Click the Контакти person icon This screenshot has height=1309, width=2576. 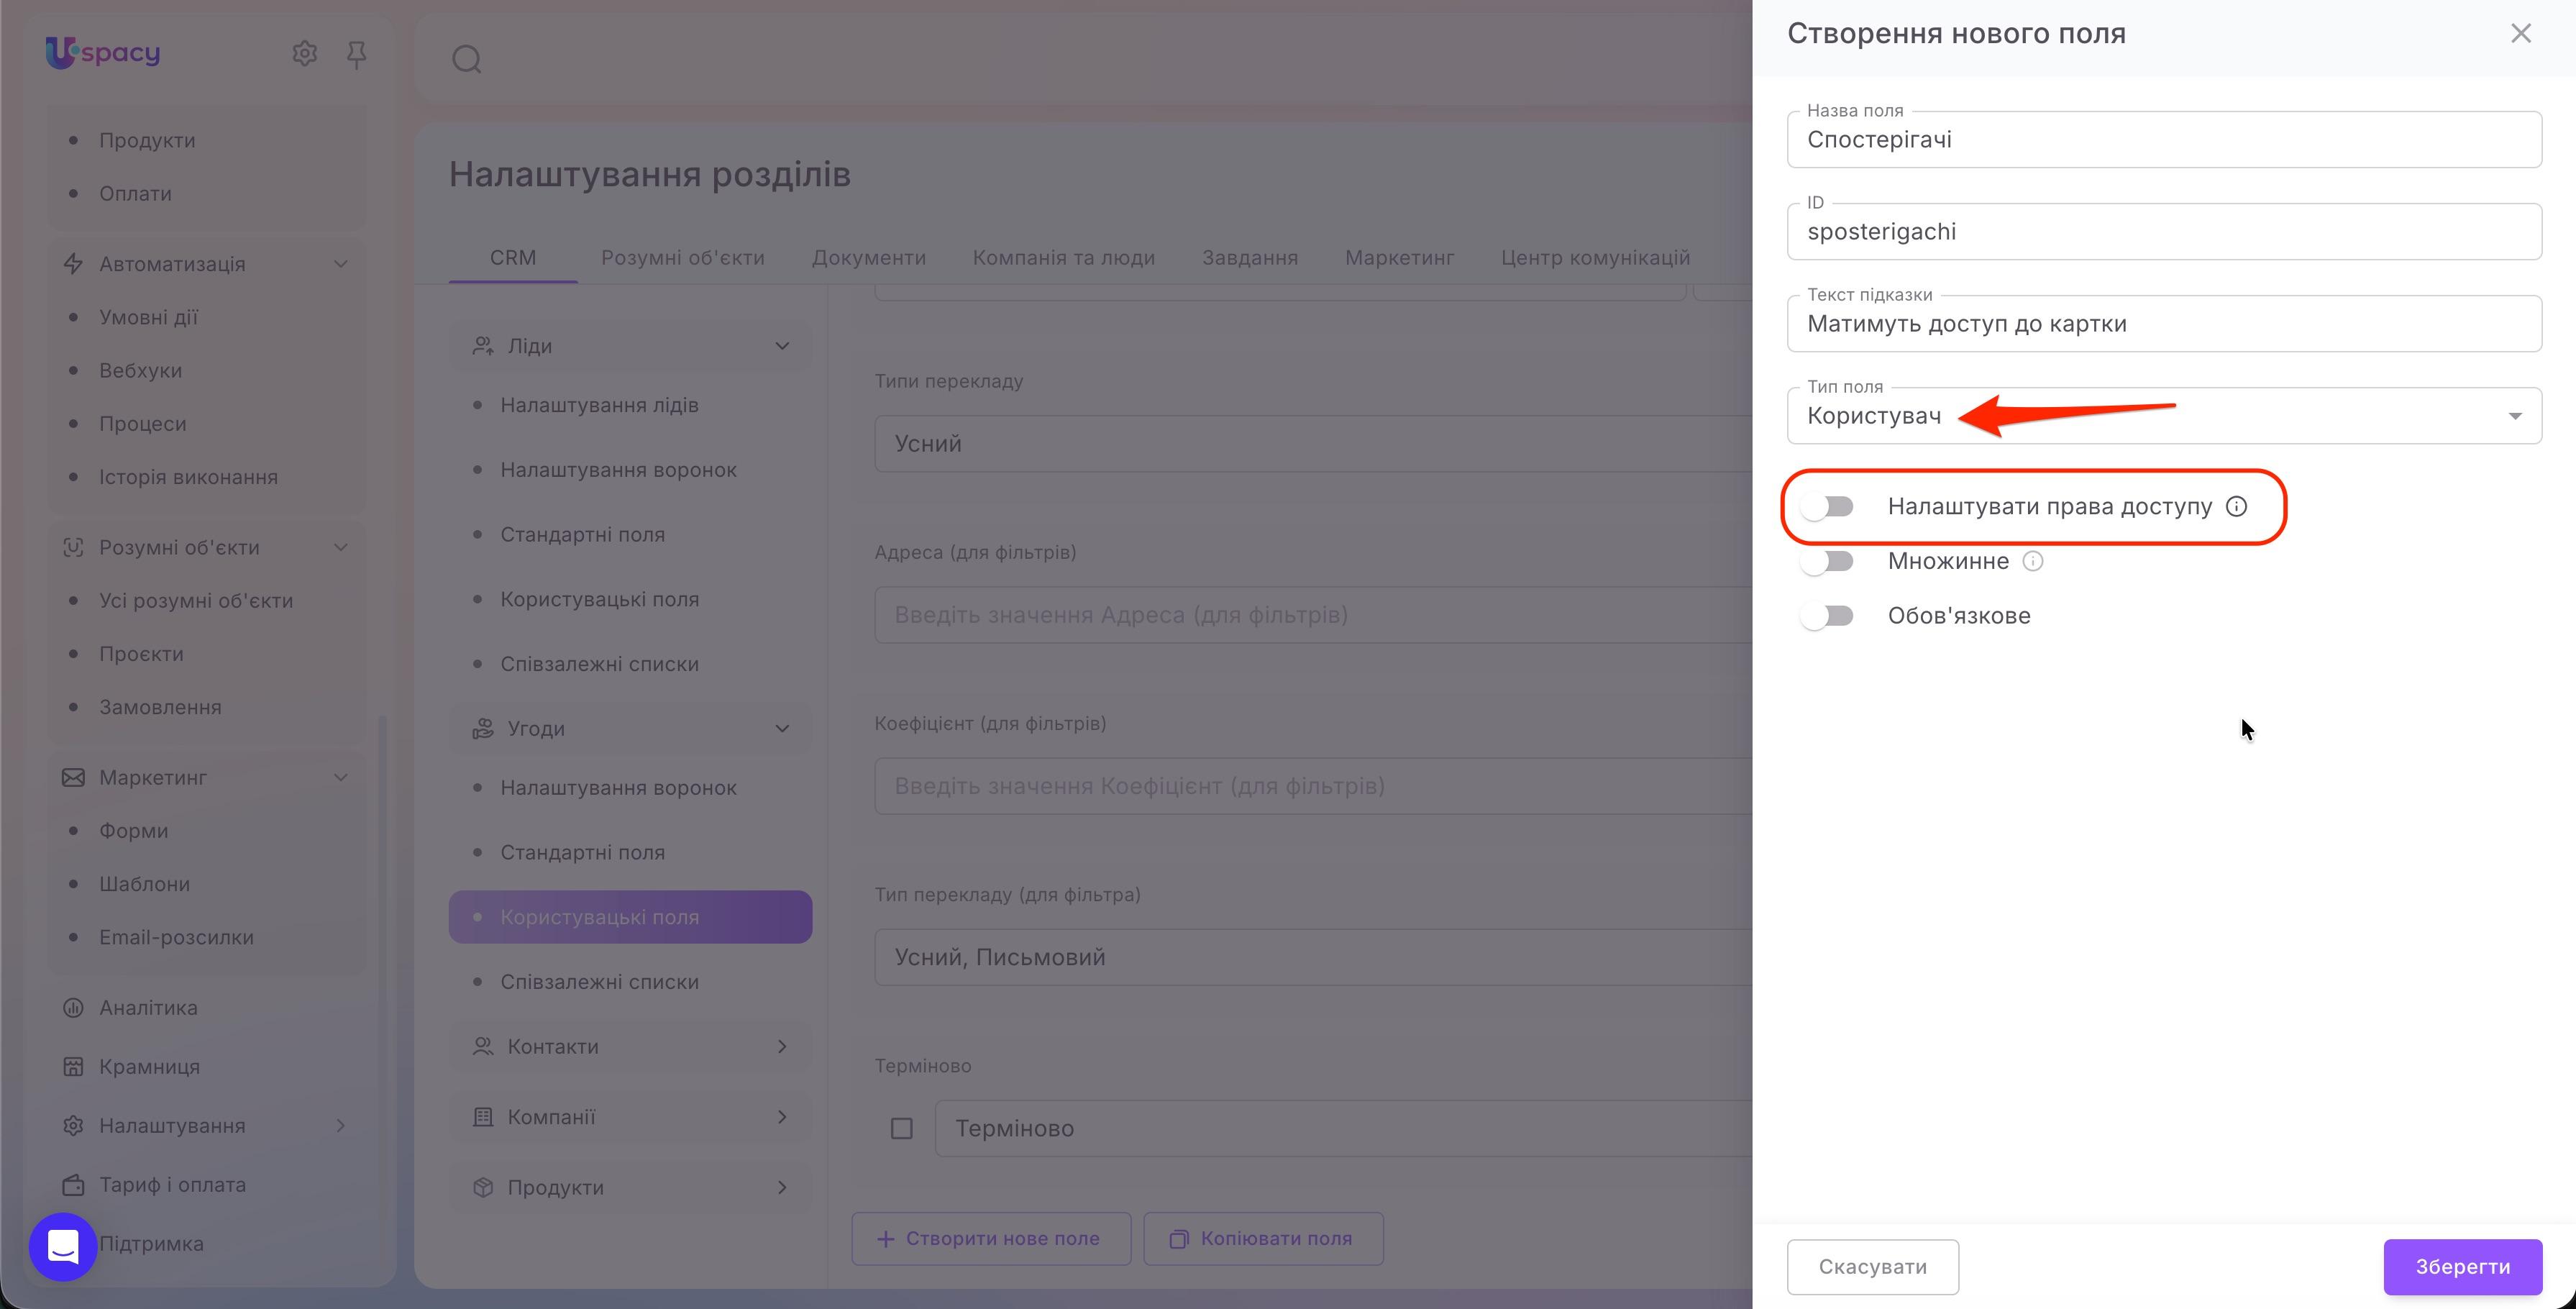(x=483, y=1047)
